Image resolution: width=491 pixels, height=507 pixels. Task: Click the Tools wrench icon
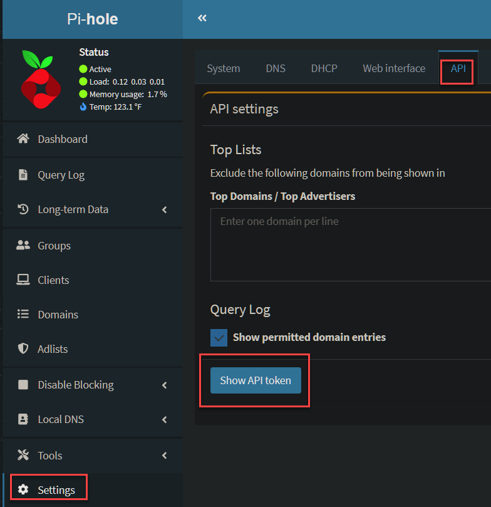[x=23, y=455]
